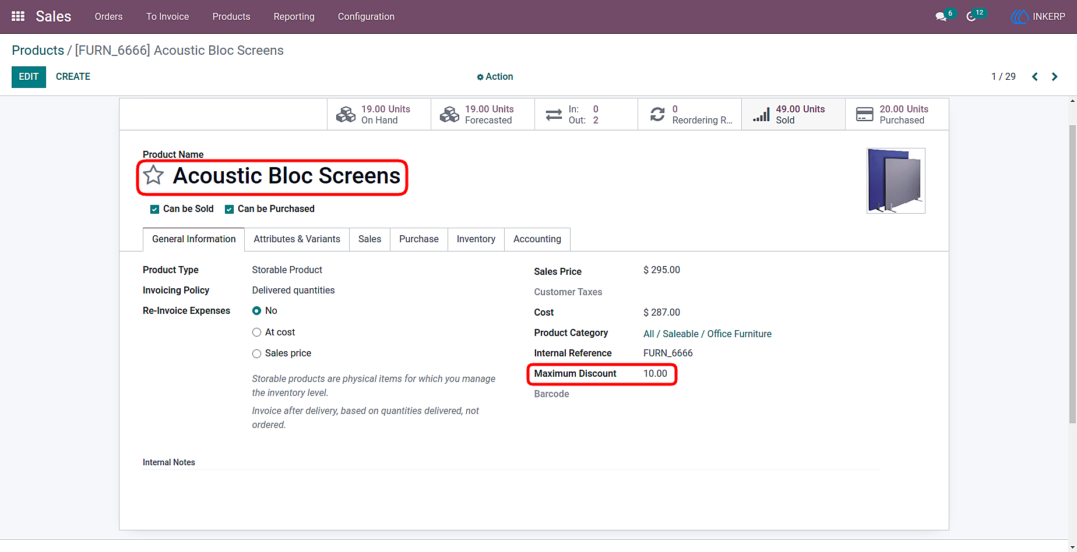
Task: Click the product image thumbnail
Action: click(x=896, y=181)
